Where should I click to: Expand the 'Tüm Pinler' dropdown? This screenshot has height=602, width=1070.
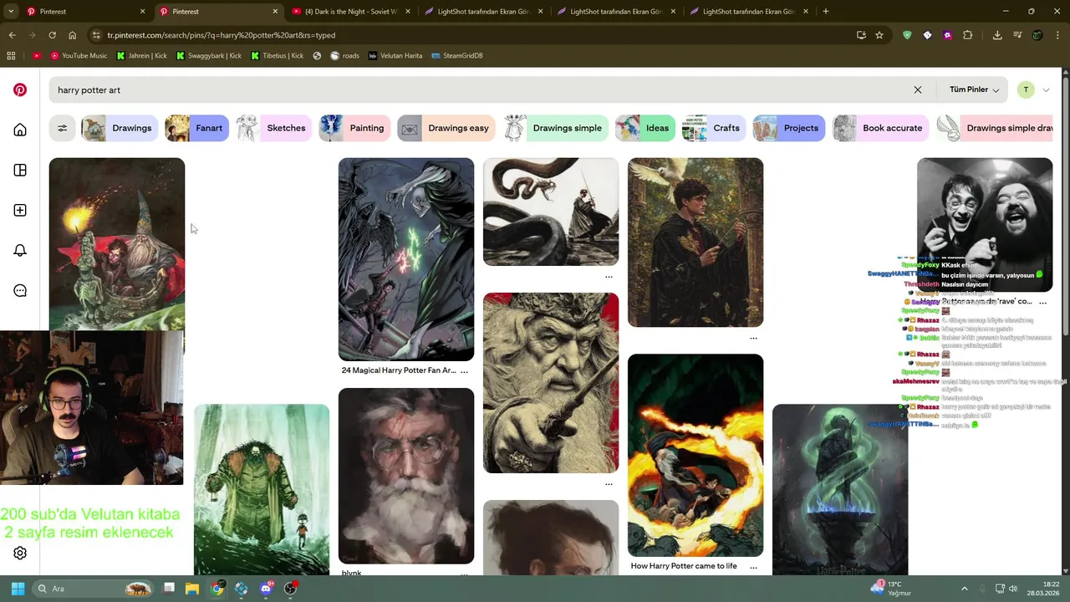974,89
